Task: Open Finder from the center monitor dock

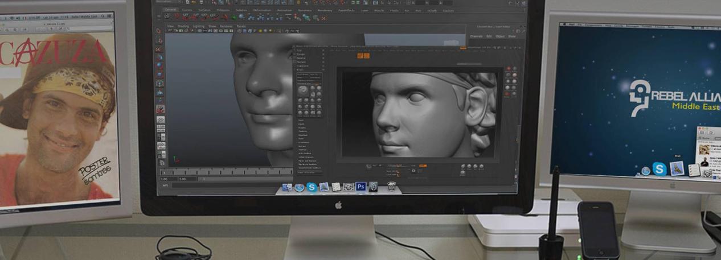Action: [x=287, y=187]
